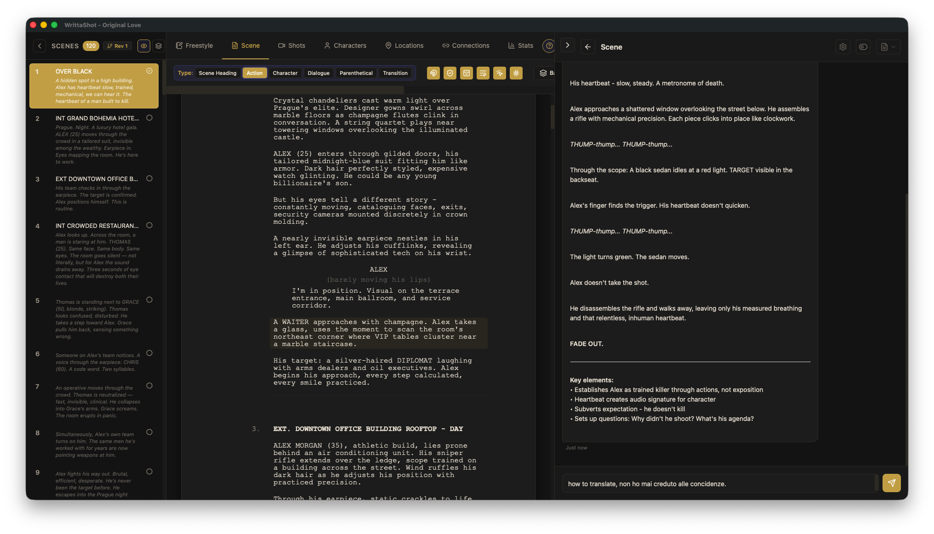Mark scene 2 complete with its circle checkbox
The height and width of the screenshot is (534, 934).
(149, 118)
